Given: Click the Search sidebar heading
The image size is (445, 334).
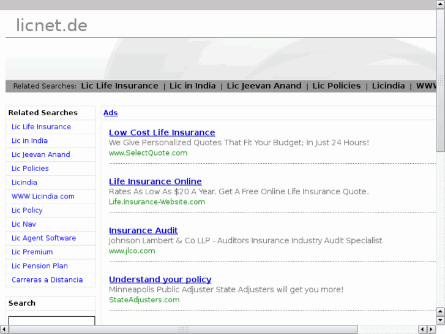Looking at the screenshot, I should pos(22,303).
